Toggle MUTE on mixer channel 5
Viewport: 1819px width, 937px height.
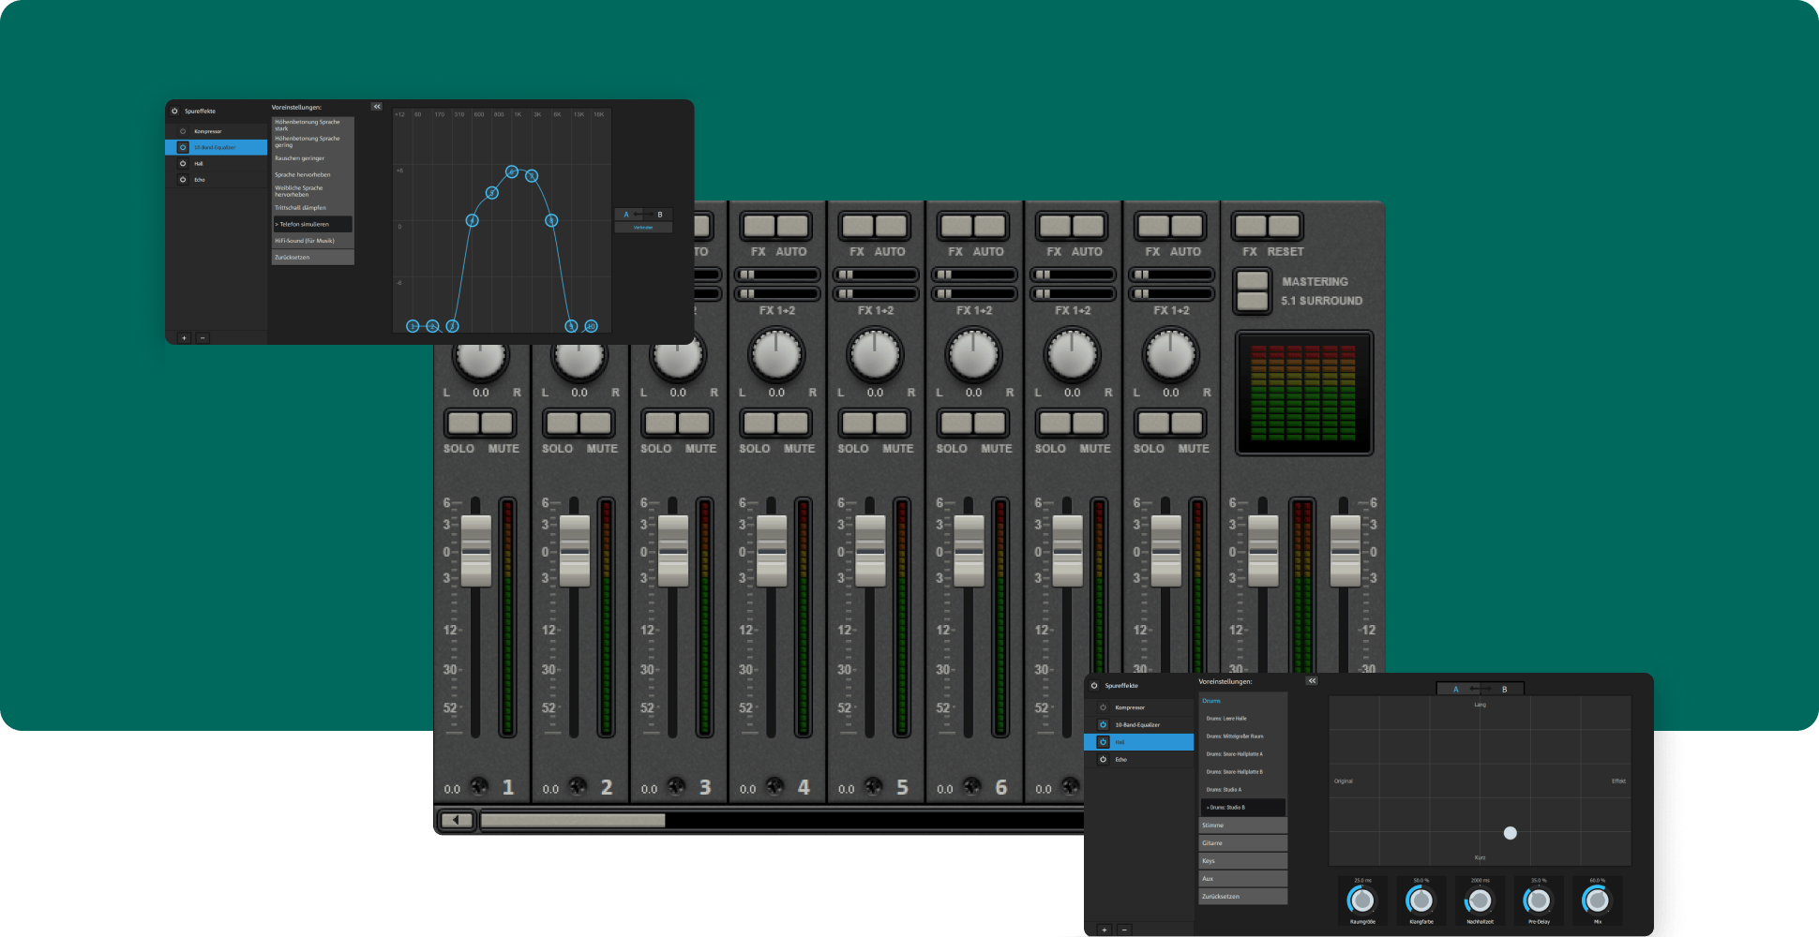891,424
